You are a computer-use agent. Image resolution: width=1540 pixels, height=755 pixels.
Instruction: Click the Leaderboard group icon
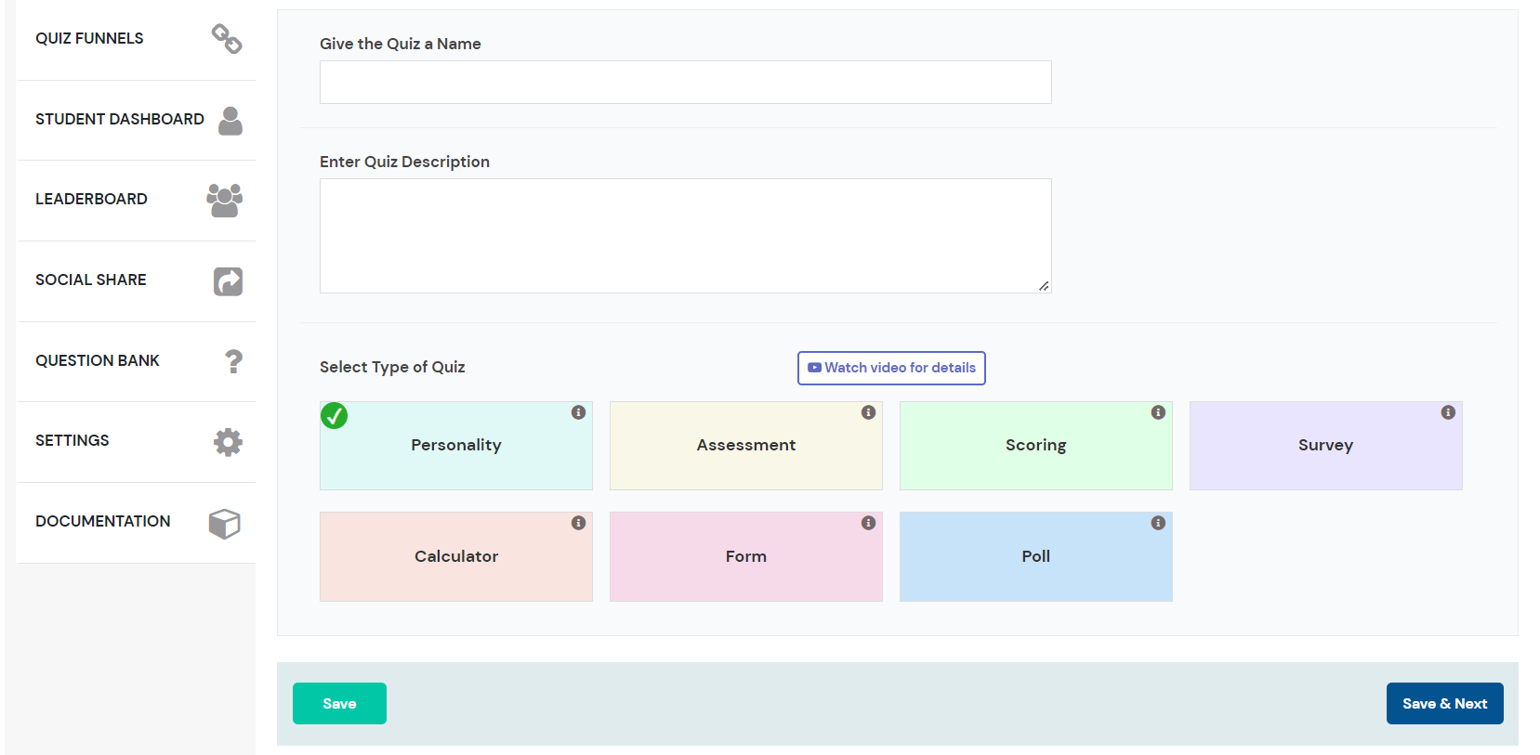click(x=225, y=201)
